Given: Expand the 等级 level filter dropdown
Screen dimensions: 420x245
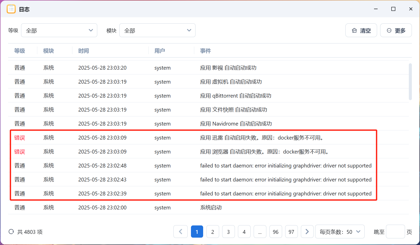Looking at the screenshot, I should [x=59, y=30].
